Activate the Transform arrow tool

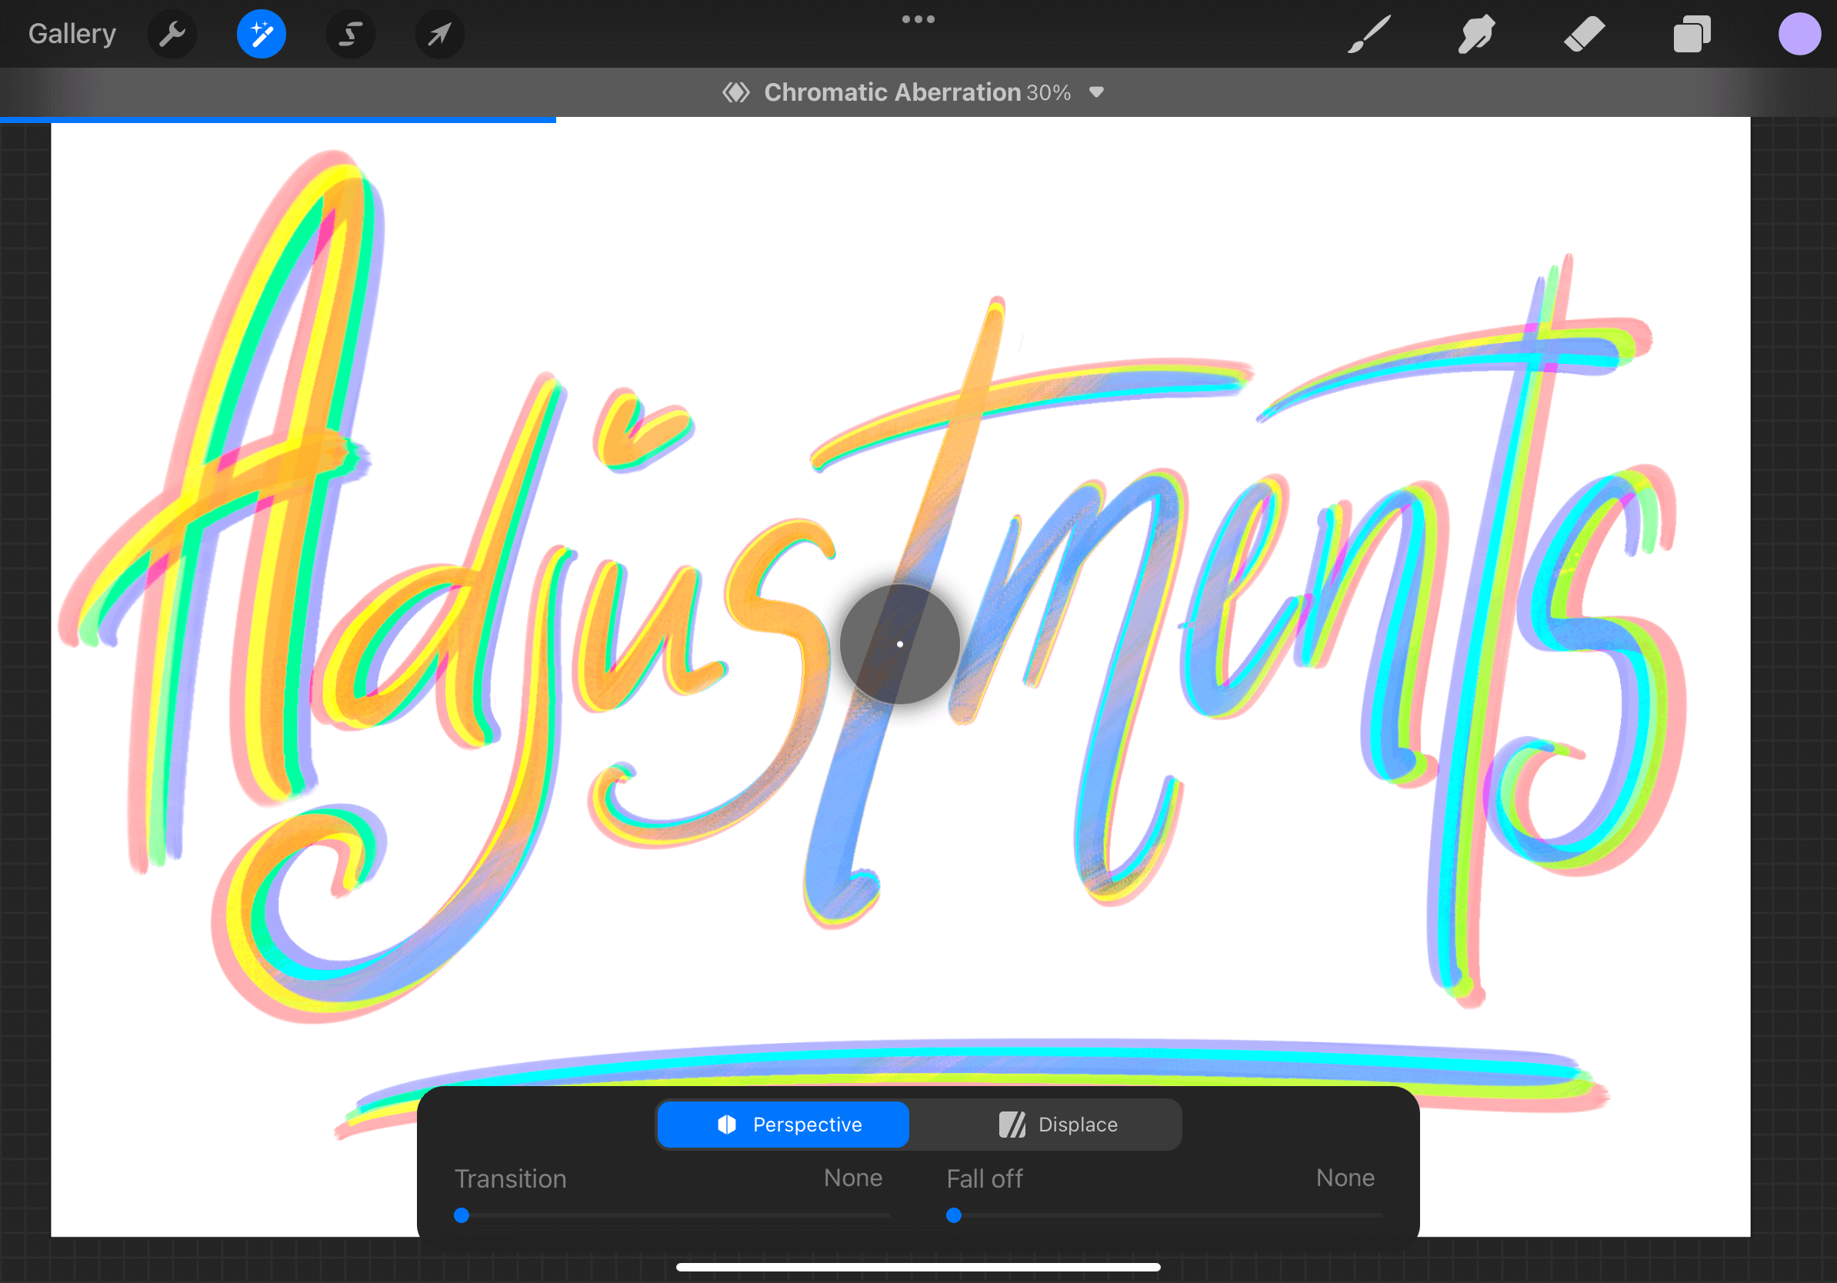pyautogui.click(x=439, y=35)
